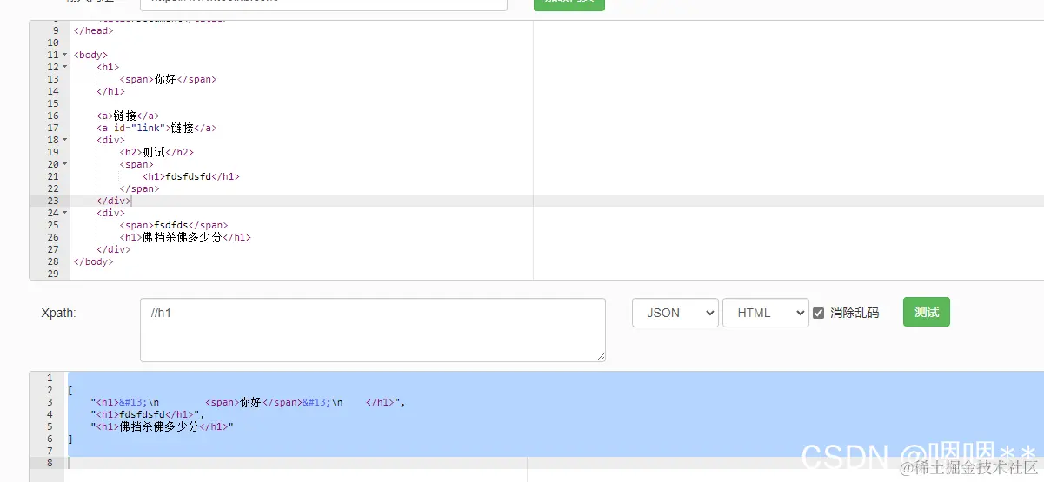The image size is (1044, 482).
Task: Click the closing bracket on output line 6
Action: point(70,439)
